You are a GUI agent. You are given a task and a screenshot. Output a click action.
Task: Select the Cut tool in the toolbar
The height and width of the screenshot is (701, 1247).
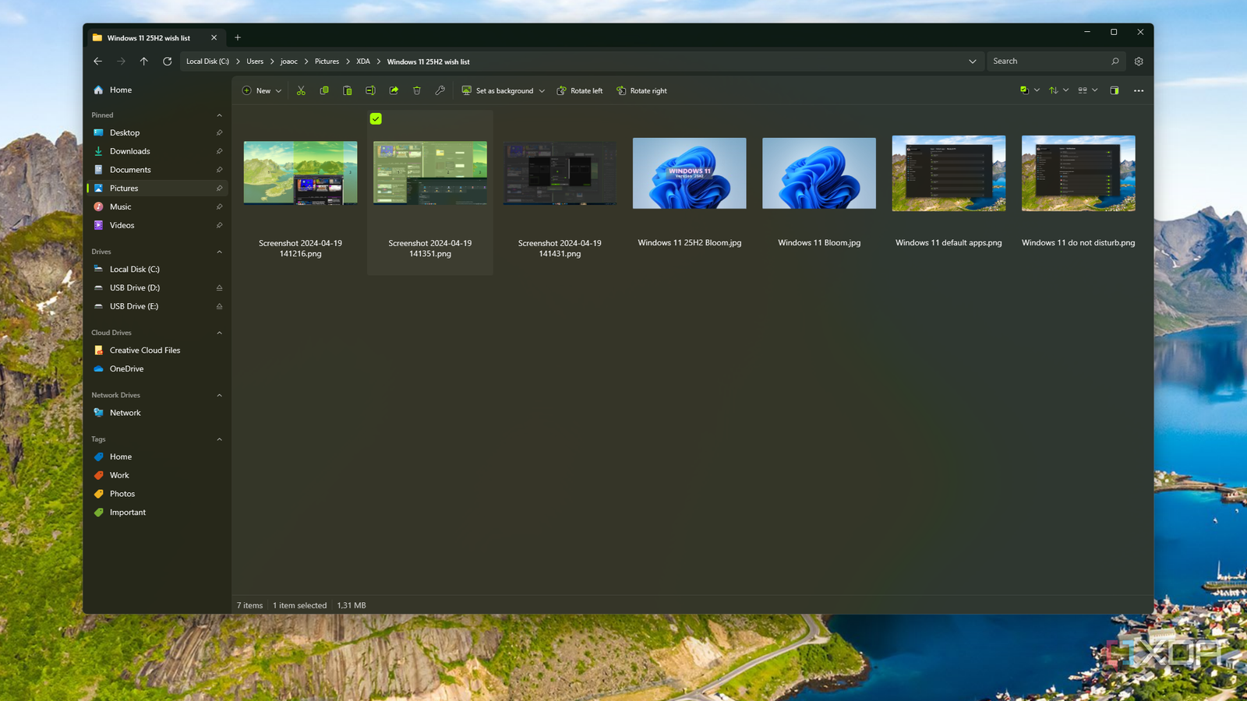click(x=300, y=90)
